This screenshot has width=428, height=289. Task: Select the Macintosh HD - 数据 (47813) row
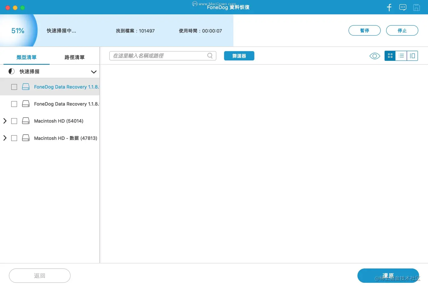[50, 138]
